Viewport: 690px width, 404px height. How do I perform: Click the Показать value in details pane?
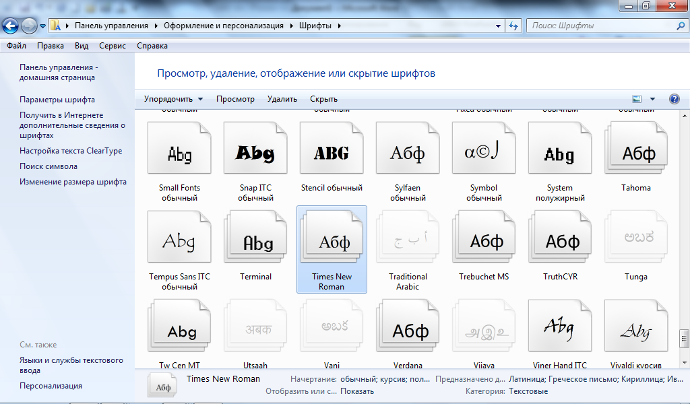(x=357, y=391)
